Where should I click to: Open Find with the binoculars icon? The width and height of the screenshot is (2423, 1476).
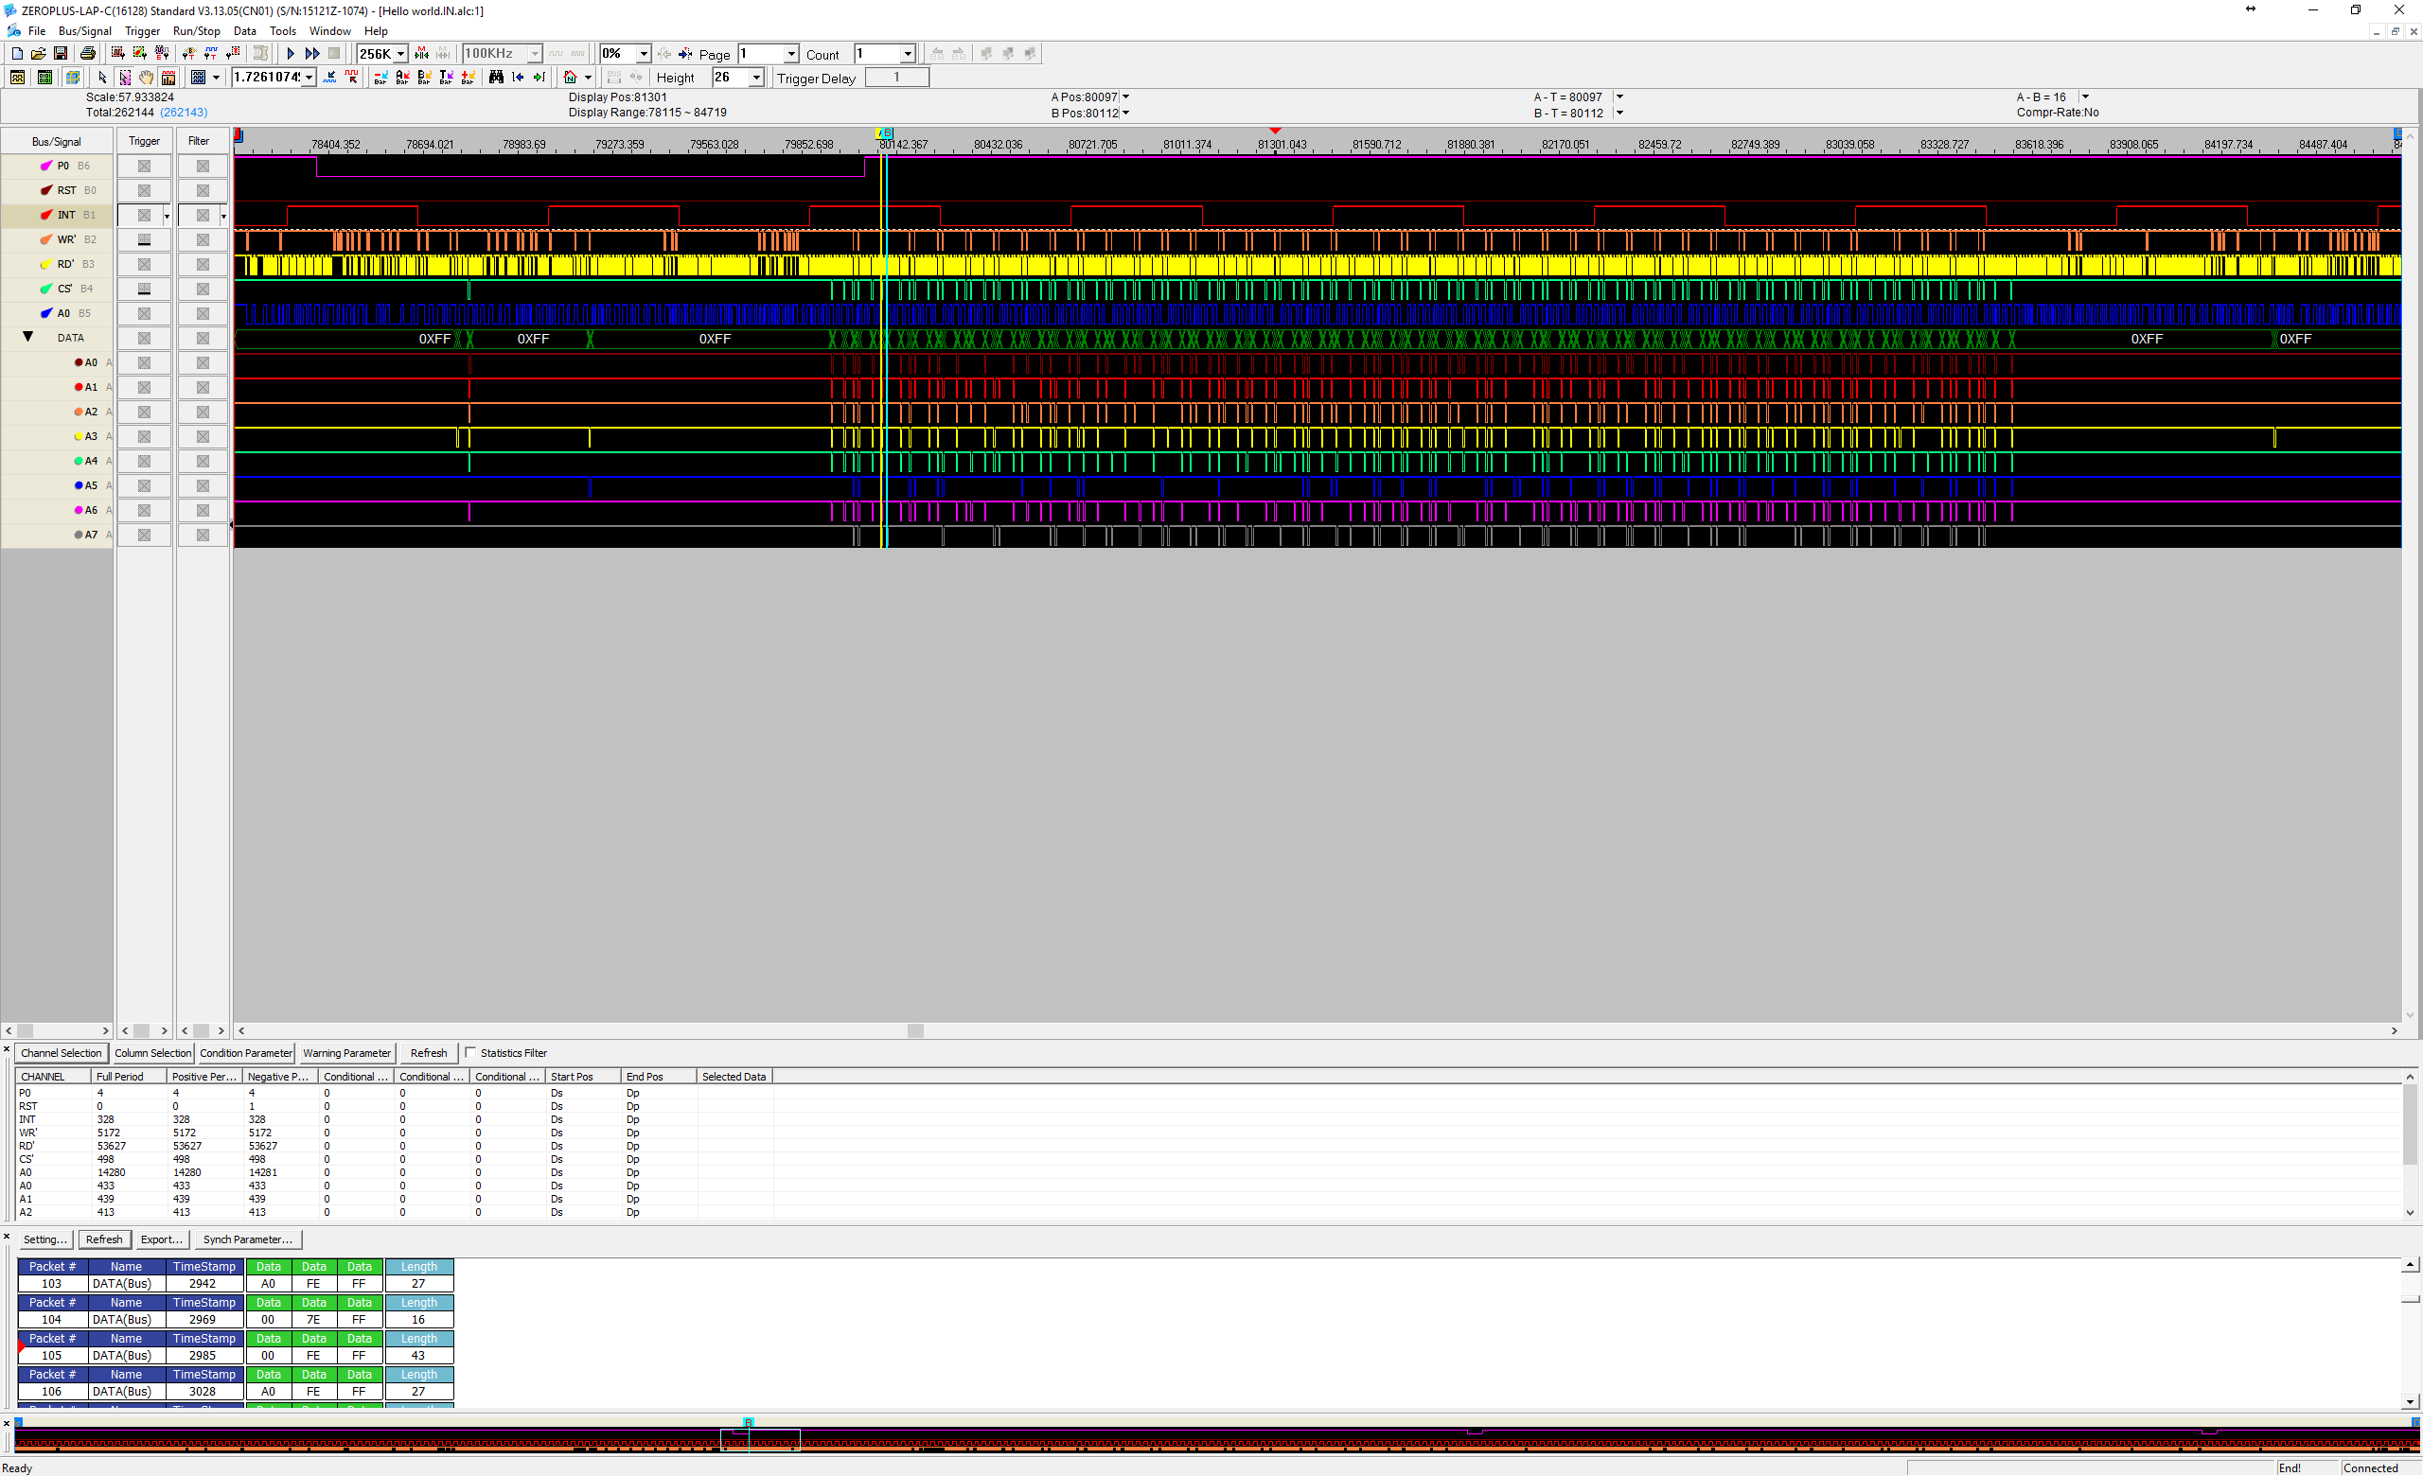pyautogui.click(x=496, y=78)
